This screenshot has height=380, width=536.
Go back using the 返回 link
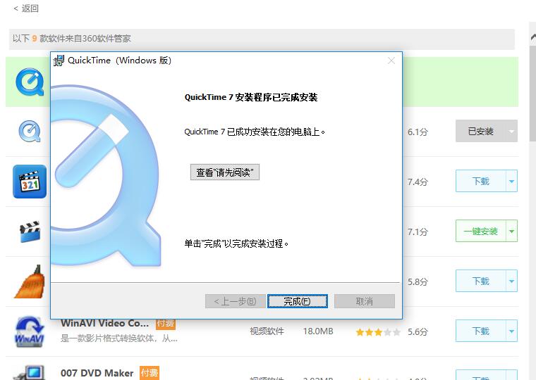coord(26,8)
